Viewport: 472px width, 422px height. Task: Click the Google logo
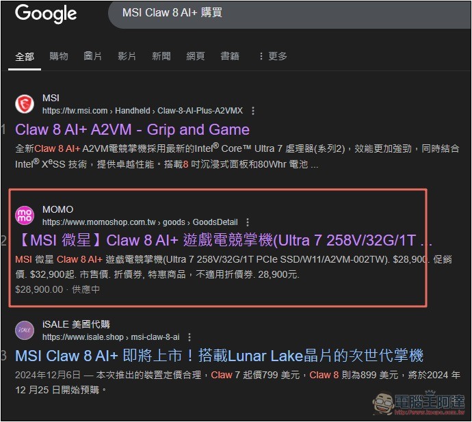coord(46,14)
